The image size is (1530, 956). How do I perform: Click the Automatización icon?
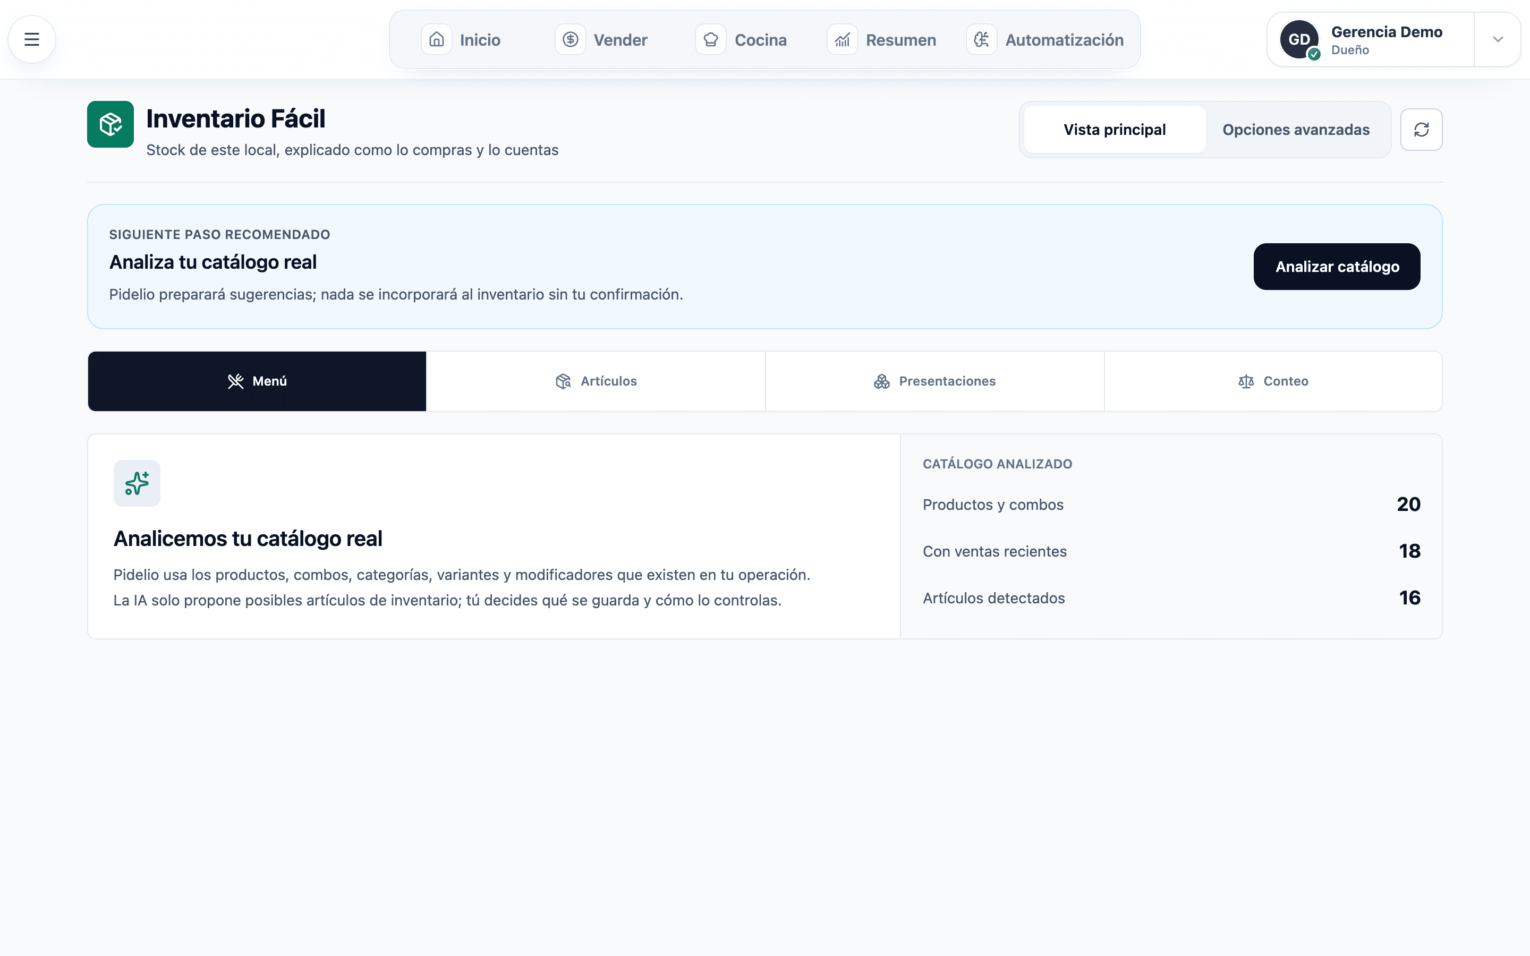click(x=981, y=40)
